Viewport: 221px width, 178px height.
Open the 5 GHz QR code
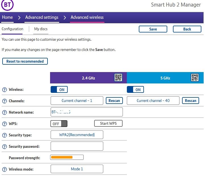195,77
